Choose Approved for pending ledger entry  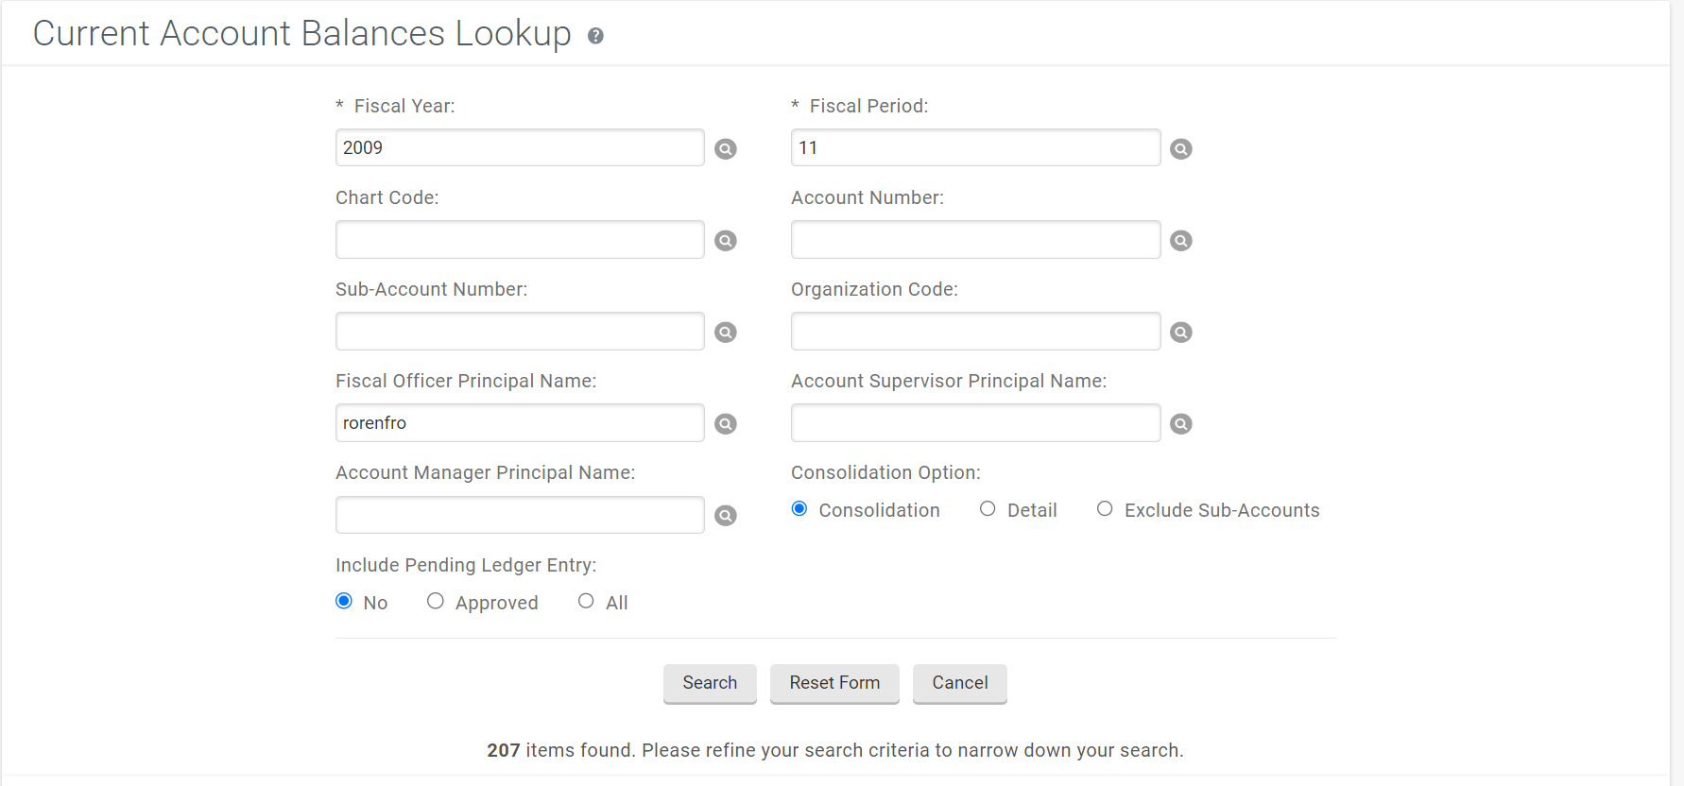(436, 601)
